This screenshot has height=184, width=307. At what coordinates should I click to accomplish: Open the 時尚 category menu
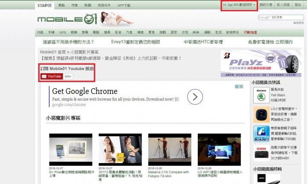[196, 32]
